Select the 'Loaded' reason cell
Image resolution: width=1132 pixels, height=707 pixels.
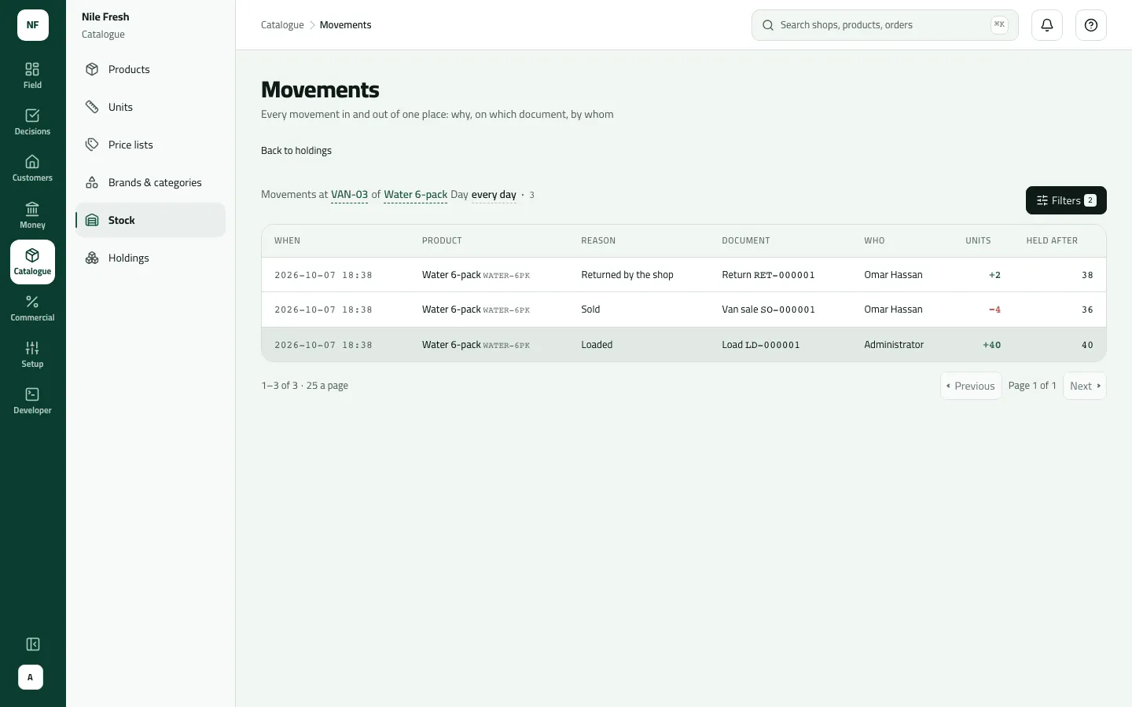point(597,345)
